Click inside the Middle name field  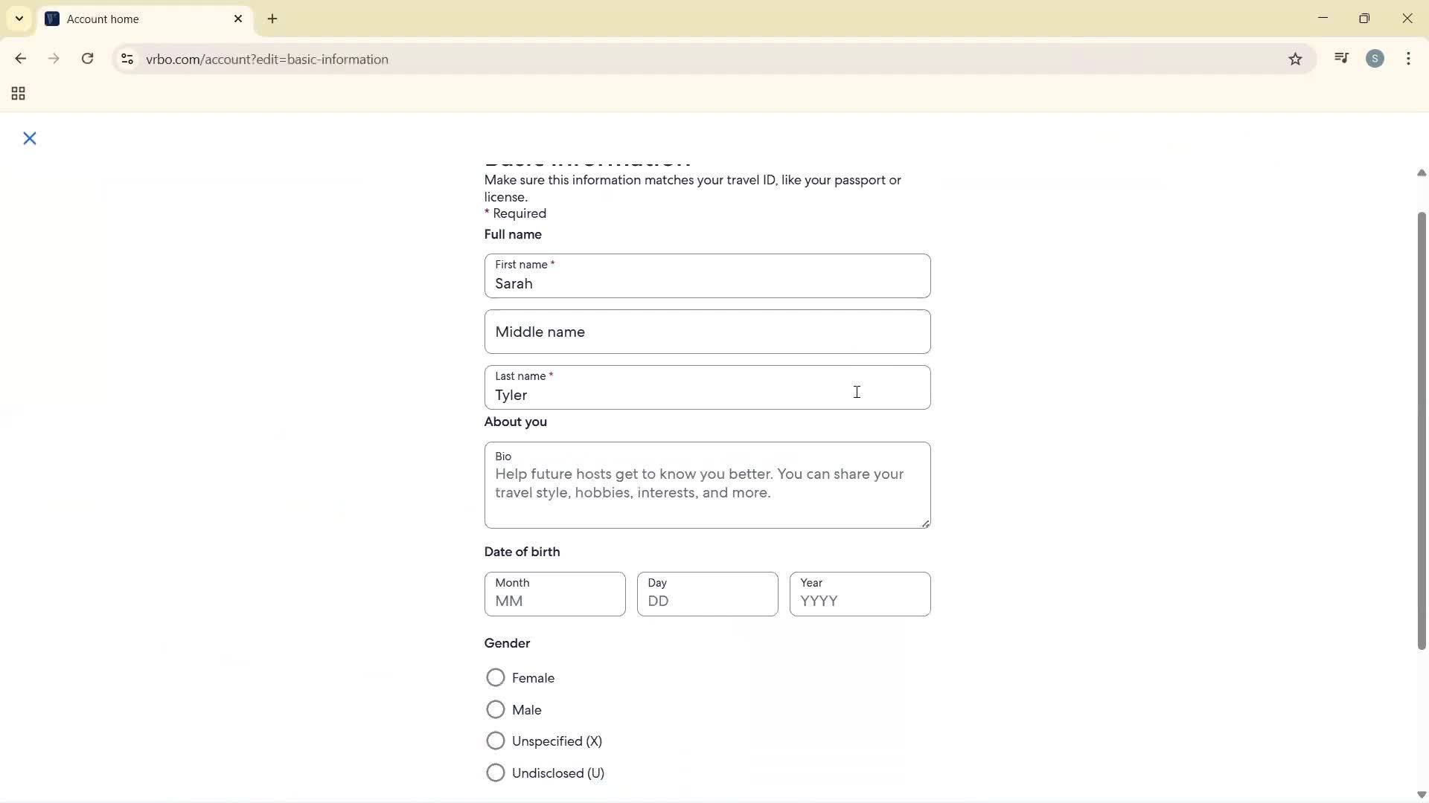(x=706, y=332)
